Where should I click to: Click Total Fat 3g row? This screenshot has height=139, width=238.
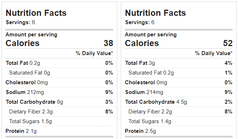point(179,63)
